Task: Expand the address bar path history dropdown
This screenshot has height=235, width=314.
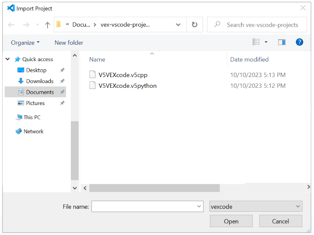Action: (178, 25)
